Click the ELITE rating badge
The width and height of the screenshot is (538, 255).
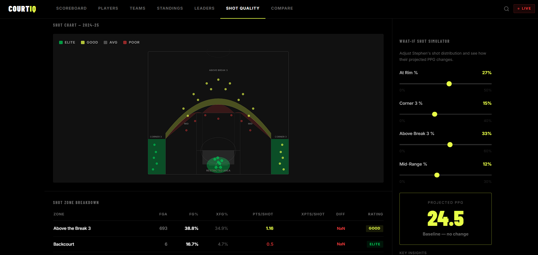pos(375,244)
